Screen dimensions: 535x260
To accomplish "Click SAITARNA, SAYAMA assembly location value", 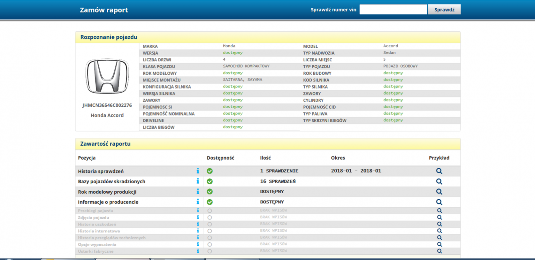I will tap(243, 80).
